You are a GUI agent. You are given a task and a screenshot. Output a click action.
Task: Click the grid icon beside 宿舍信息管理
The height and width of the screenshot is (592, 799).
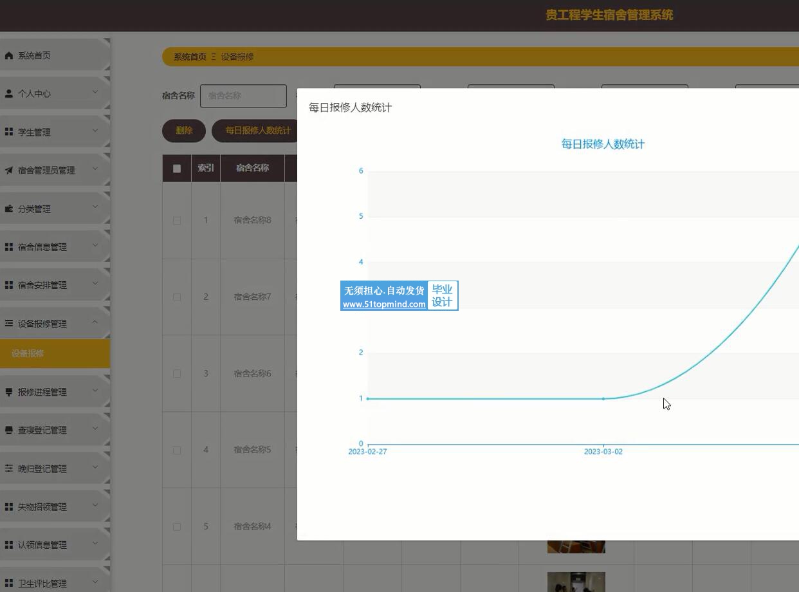click(9, 247)
